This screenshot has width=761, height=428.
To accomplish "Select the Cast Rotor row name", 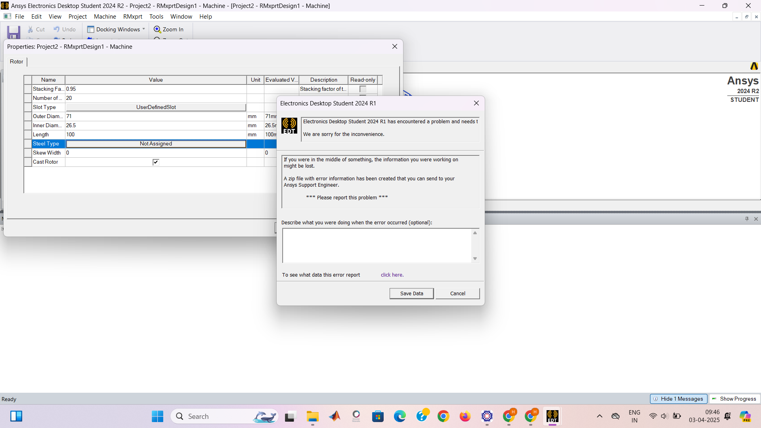I will [48, 162].
